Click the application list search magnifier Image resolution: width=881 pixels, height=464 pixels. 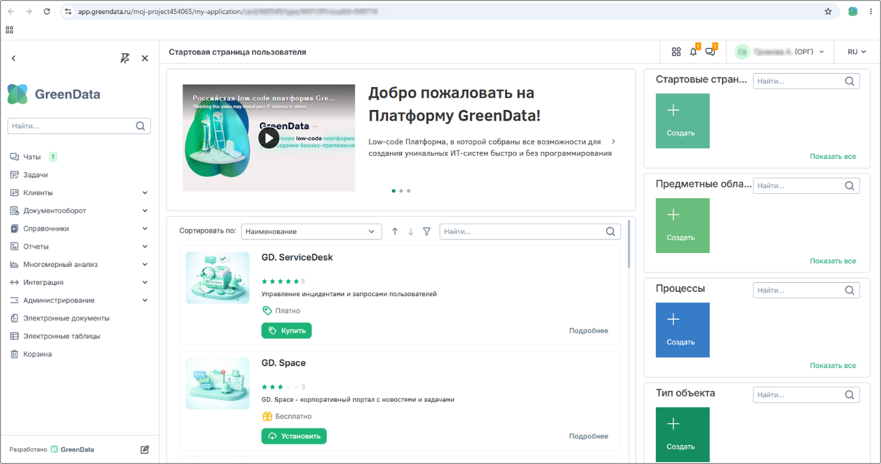[x=611, y=231]
